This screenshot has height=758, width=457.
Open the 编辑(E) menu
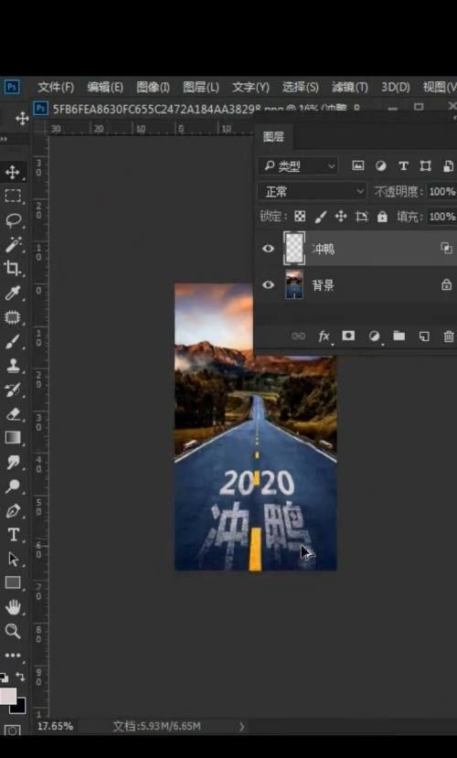105,87
